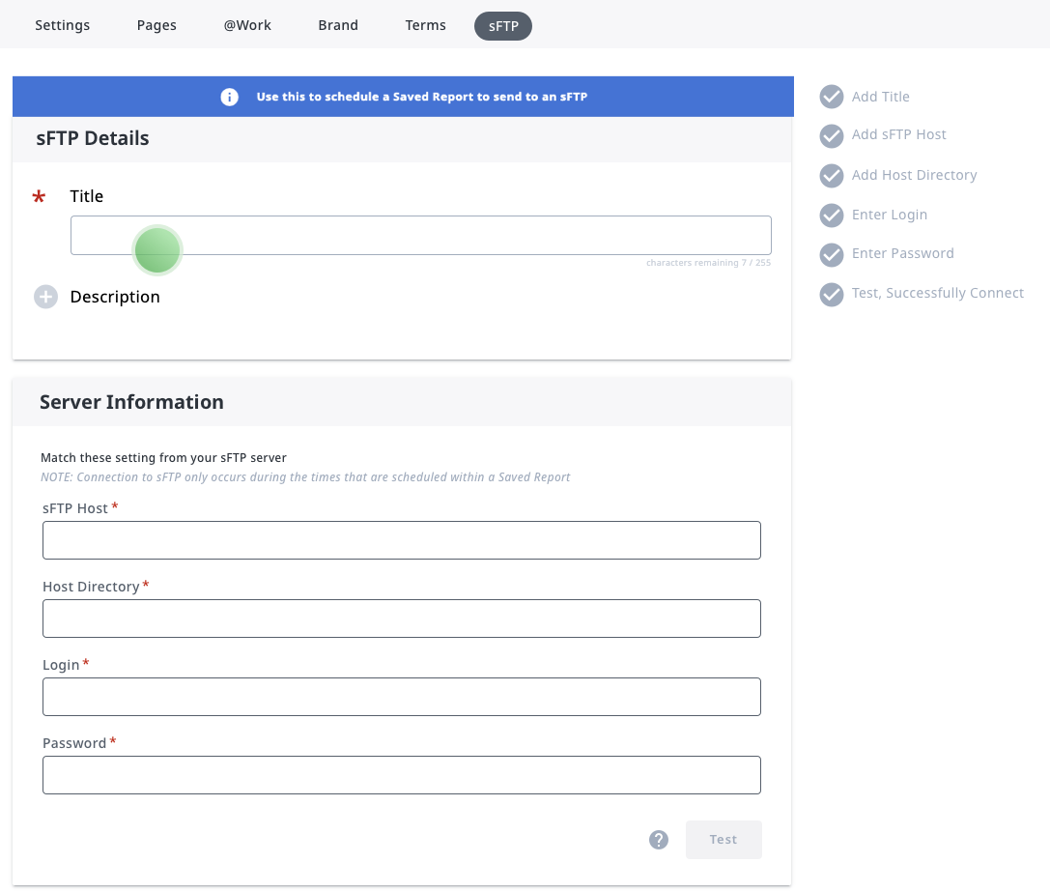Image resolution: width=1050 pixels, height=892 pixels.
Task: Click the help question mark icon
Action: 659,840
